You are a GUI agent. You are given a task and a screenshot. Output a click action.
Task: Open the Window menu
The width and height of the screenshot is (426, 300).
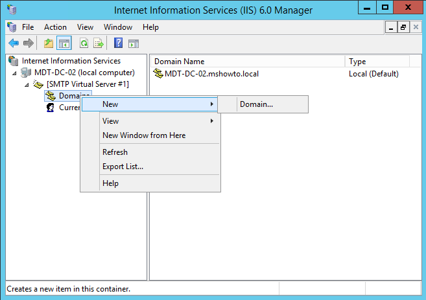(x=118, y=27)
